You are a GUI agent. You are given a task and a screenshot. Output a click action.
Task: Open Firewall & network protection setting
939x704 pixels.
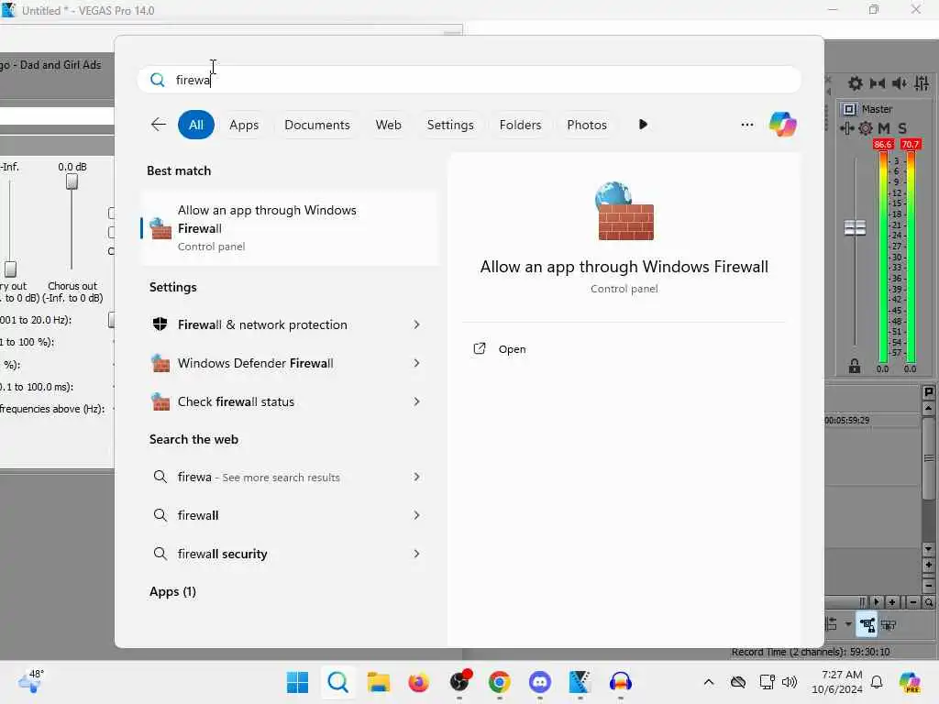(x=262, y=324)
